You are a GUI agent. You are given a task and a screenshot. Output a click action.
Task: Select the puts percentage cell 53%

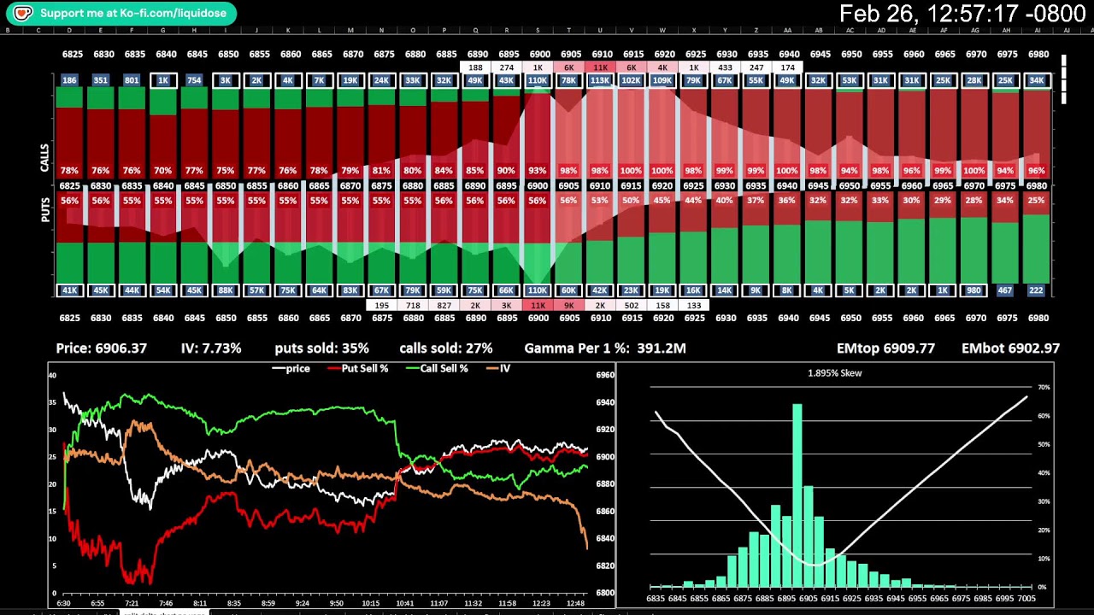pyautogui.click(x=600, y=201)
